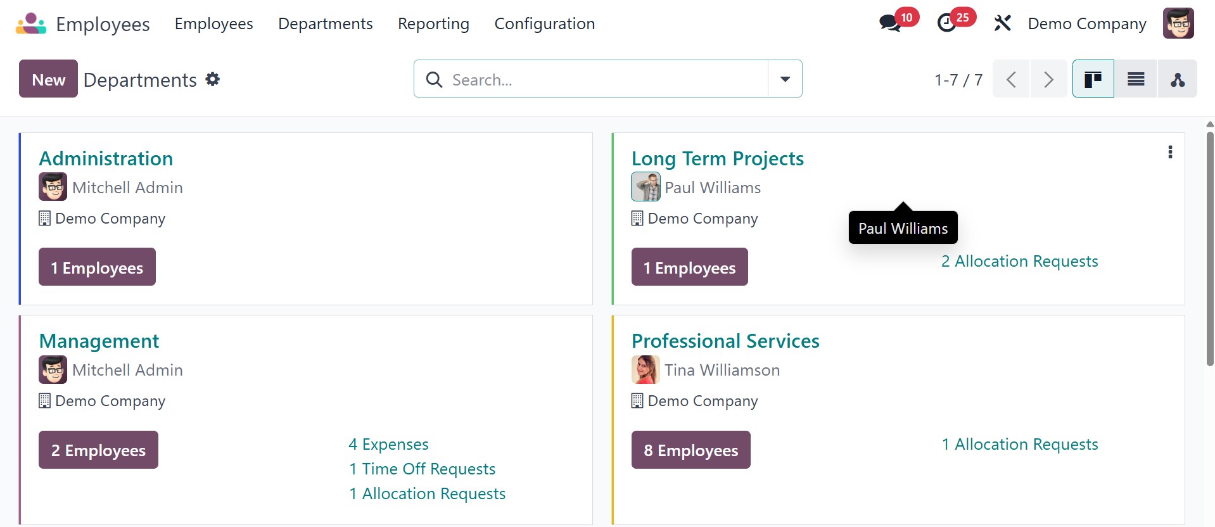The image size is (1215, 527).
Task: Click the New department button
Action: coord(48,79)
